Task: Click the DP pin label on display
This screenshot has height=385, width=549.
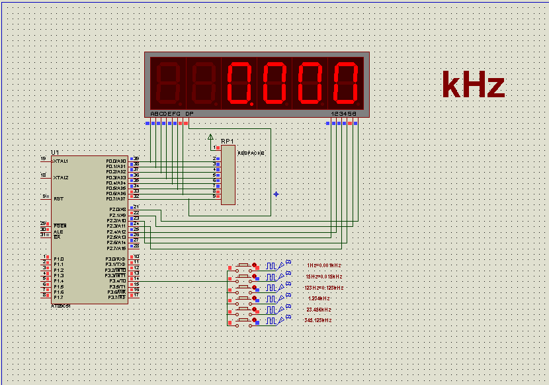Action: 189,114
